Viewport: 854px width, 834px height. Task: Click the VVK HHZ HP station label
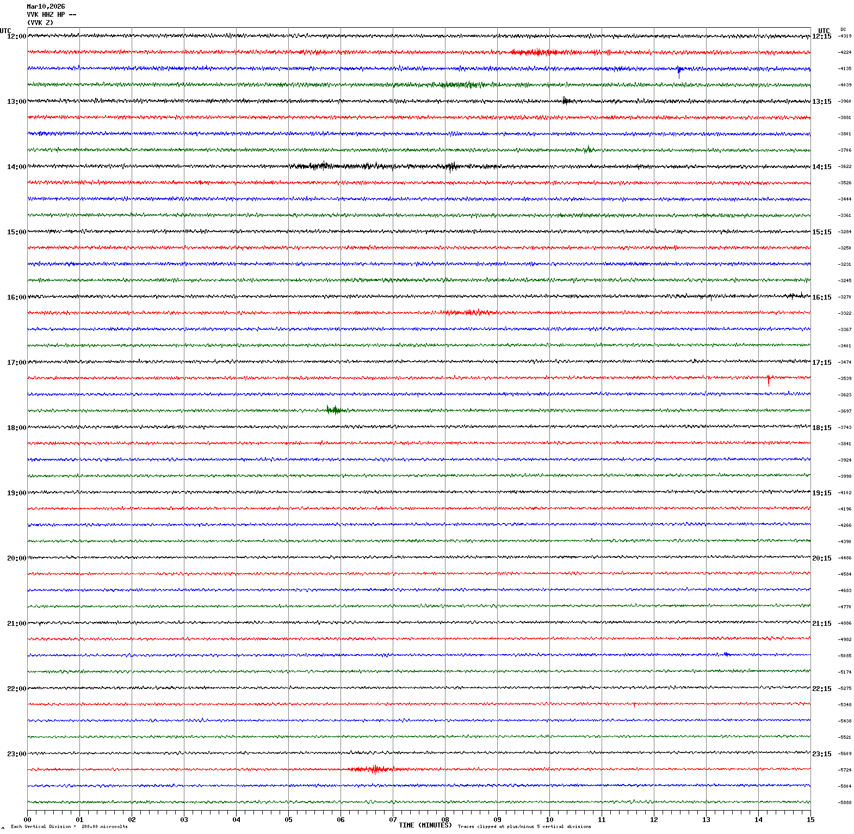pos(51,15)
